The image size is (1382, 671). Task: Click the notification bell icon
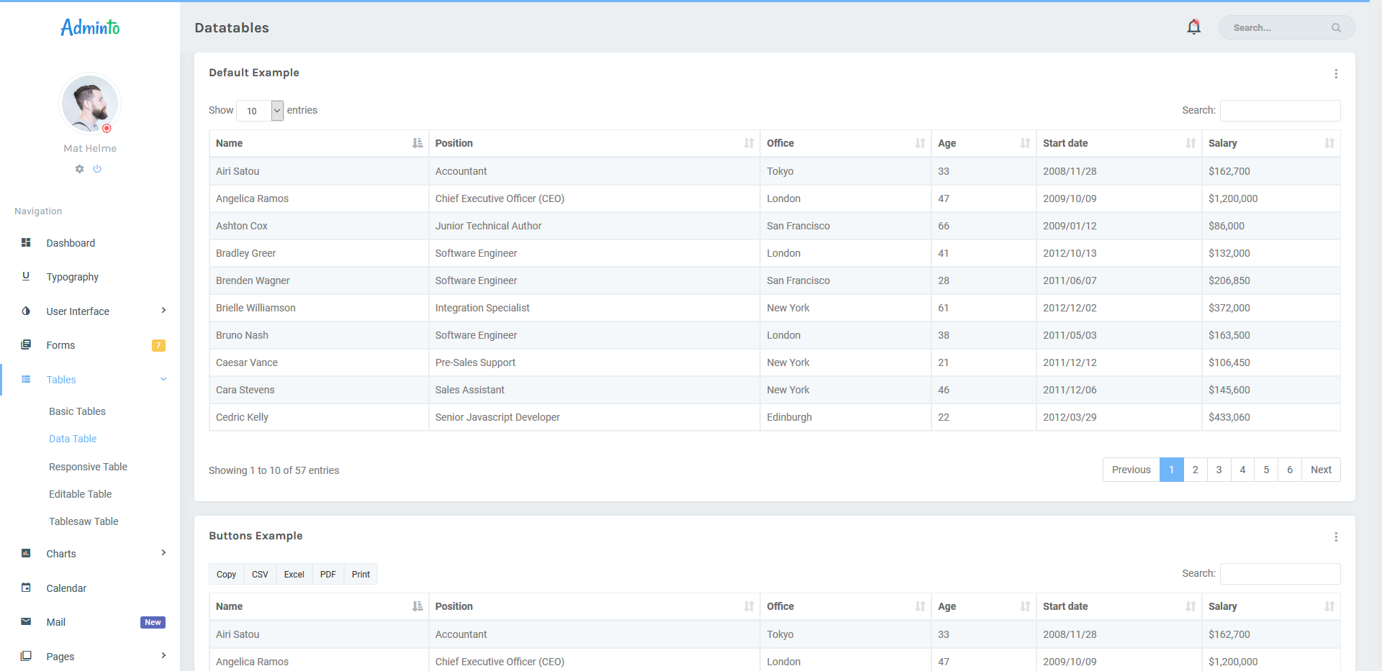coord(1193,27)
